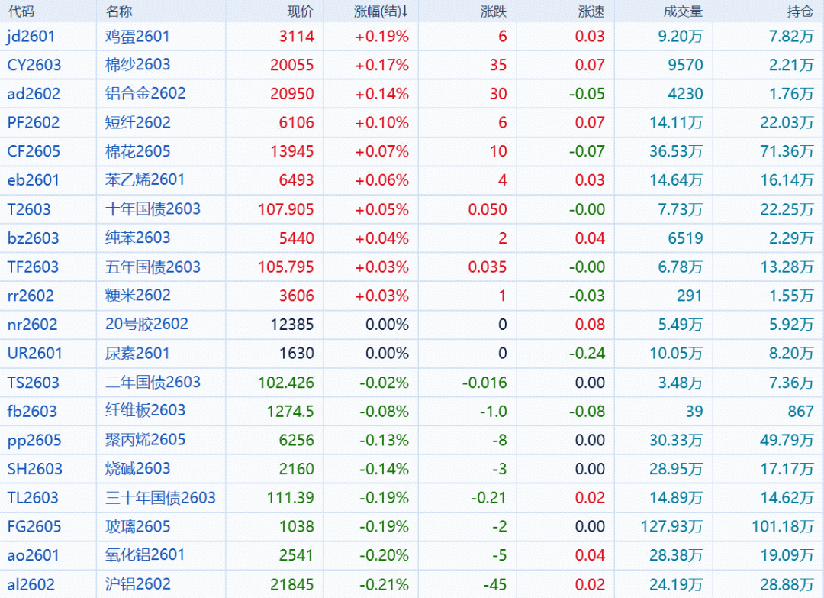This screenshot has width=824, height=598.
Task: Open 三十年国债2603 contract
Action: point(160,498)
